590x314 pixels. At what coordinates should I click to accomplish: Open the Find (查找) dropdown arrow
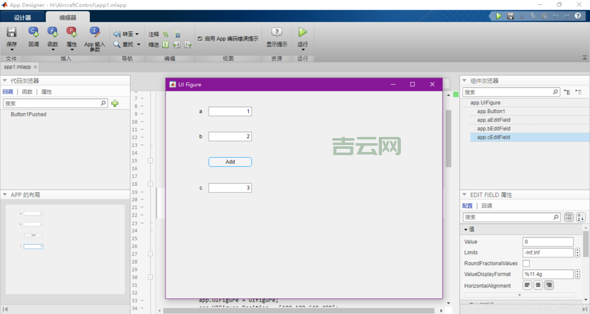click(x=138, y=45)
